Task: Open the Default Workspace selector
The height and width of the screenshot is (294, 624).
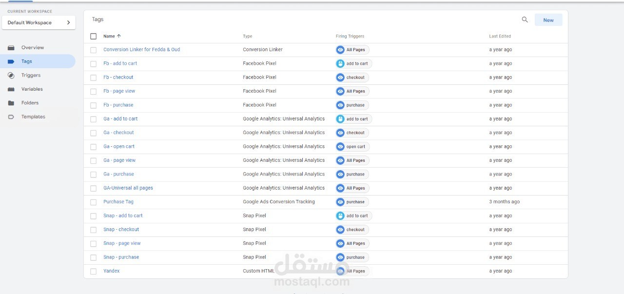Action: pyautogui.click(x=39, y=22)
